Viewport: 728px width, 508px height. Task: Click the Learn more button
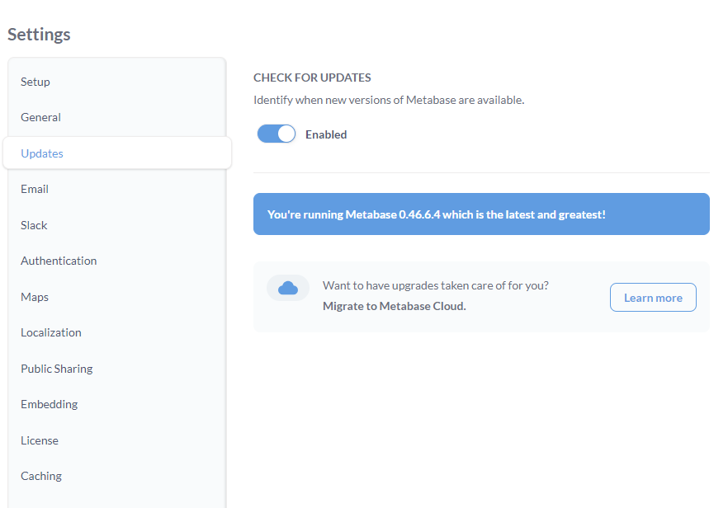pos(653,298)
